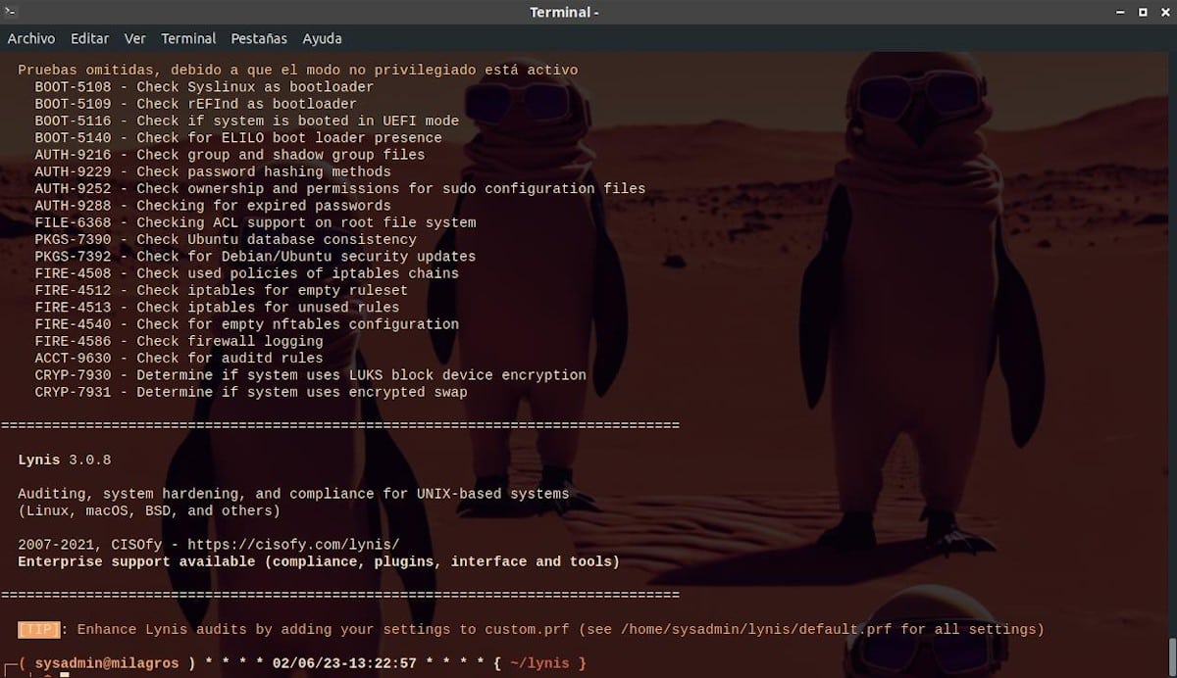Click the FILE-6368 ACL support line
1177x678 pixels.
point(255,222)
